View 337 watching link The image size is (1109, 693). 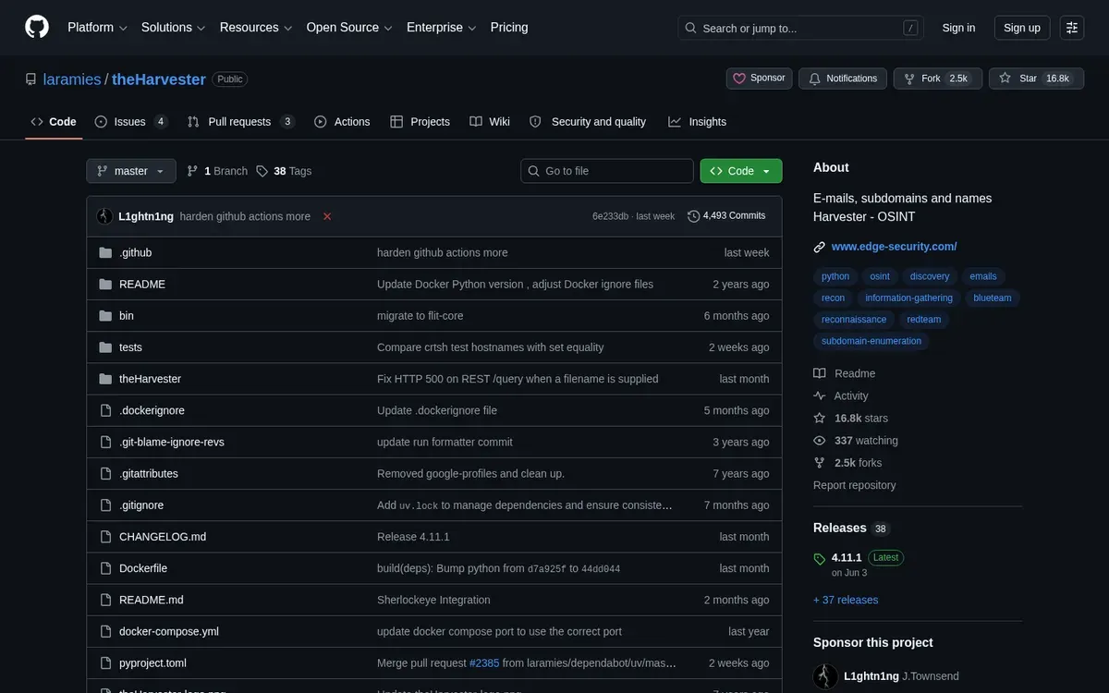coord(856,441)
